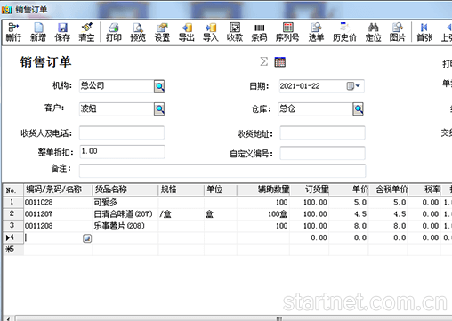Click the 导出 (Export) icon
This screenshot has width=452, height=321.
186,32
